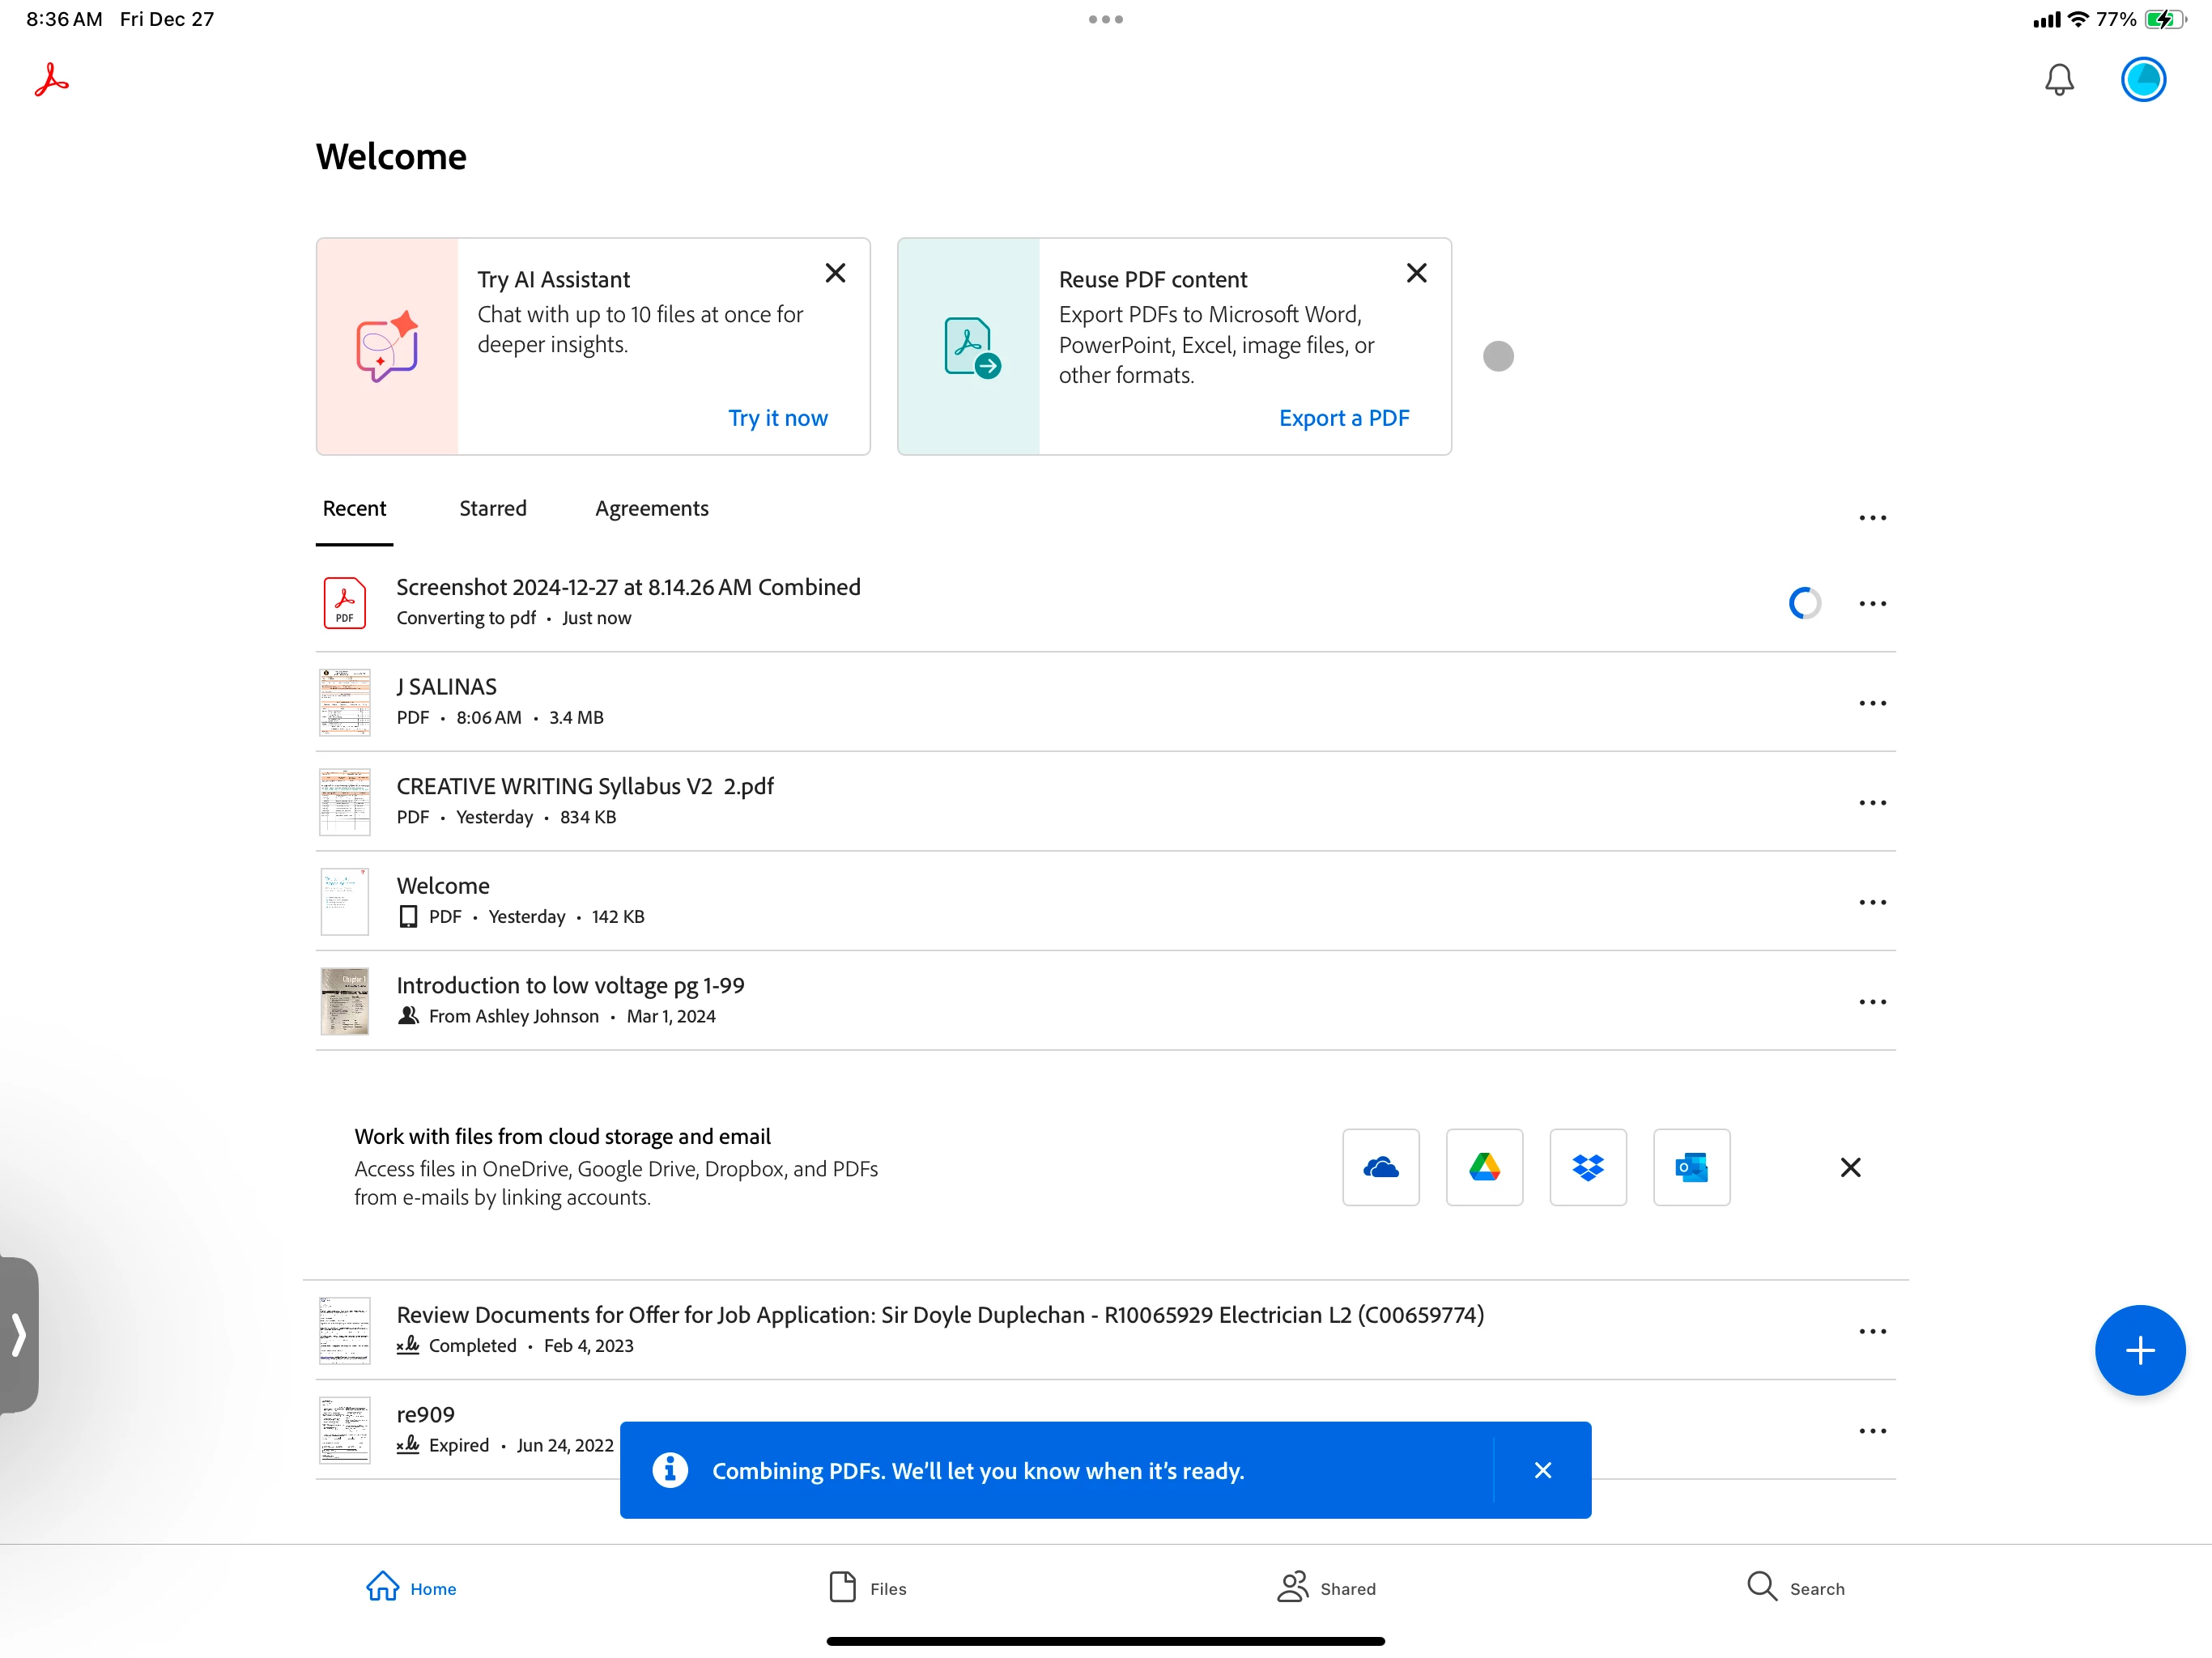Link a Dropbox account
2212x1658 pixels.
(x=1587, y=1167)
